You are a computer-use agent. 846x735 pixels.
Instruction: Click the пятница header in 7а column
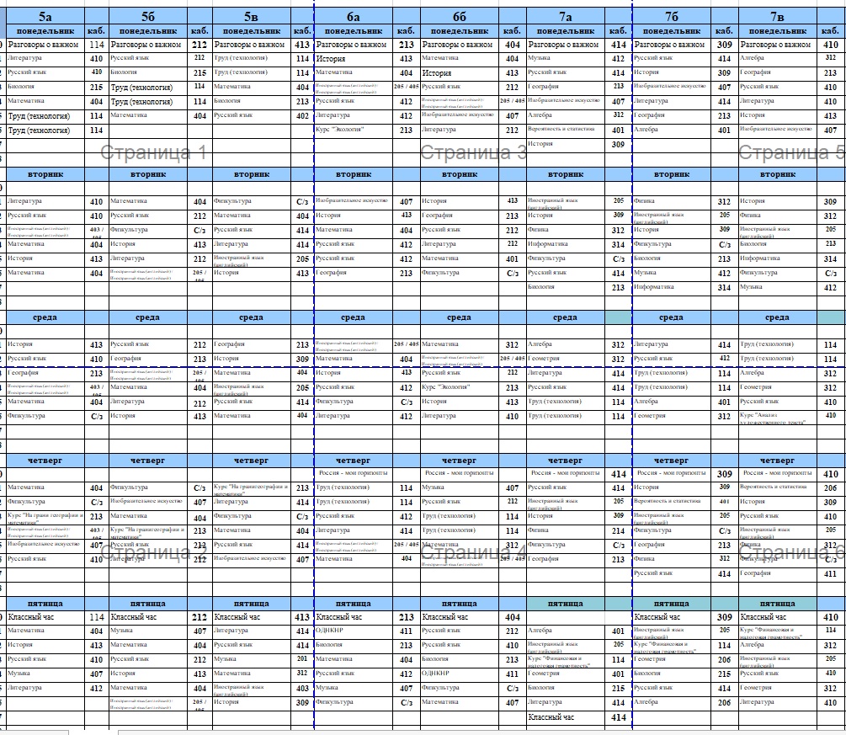(566, 603)
